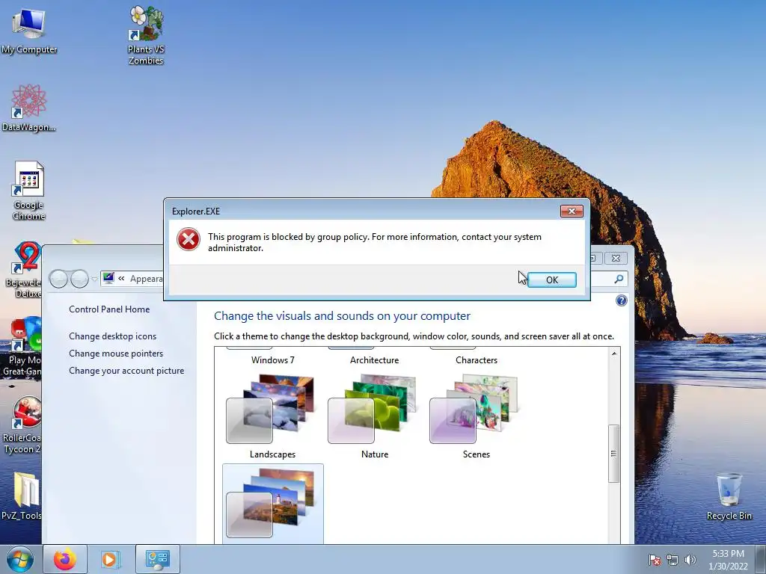766x574 pixels.
Task: Open the Change mouse pointers link
Action: pos(116,354)
